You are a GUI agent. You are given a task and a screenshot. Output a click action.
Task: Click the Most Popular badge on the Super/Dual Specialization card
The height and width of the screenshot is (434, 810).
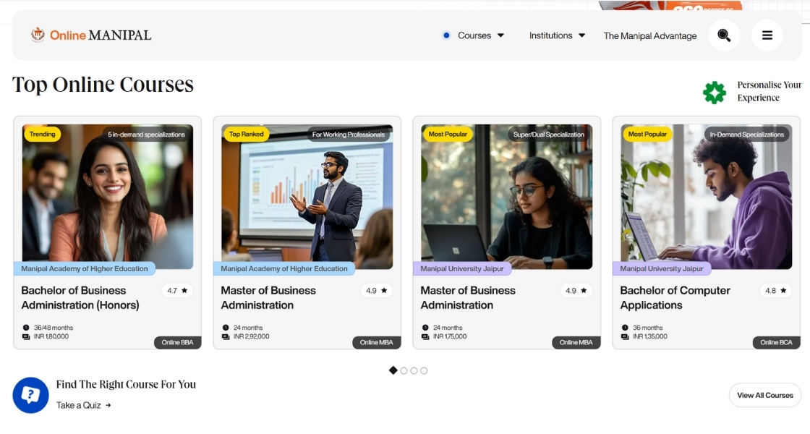click(448, 135)
